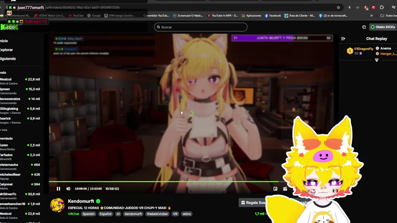
Task: Open Euren Blood Strike channel
Action: click(x=20, y=147)
